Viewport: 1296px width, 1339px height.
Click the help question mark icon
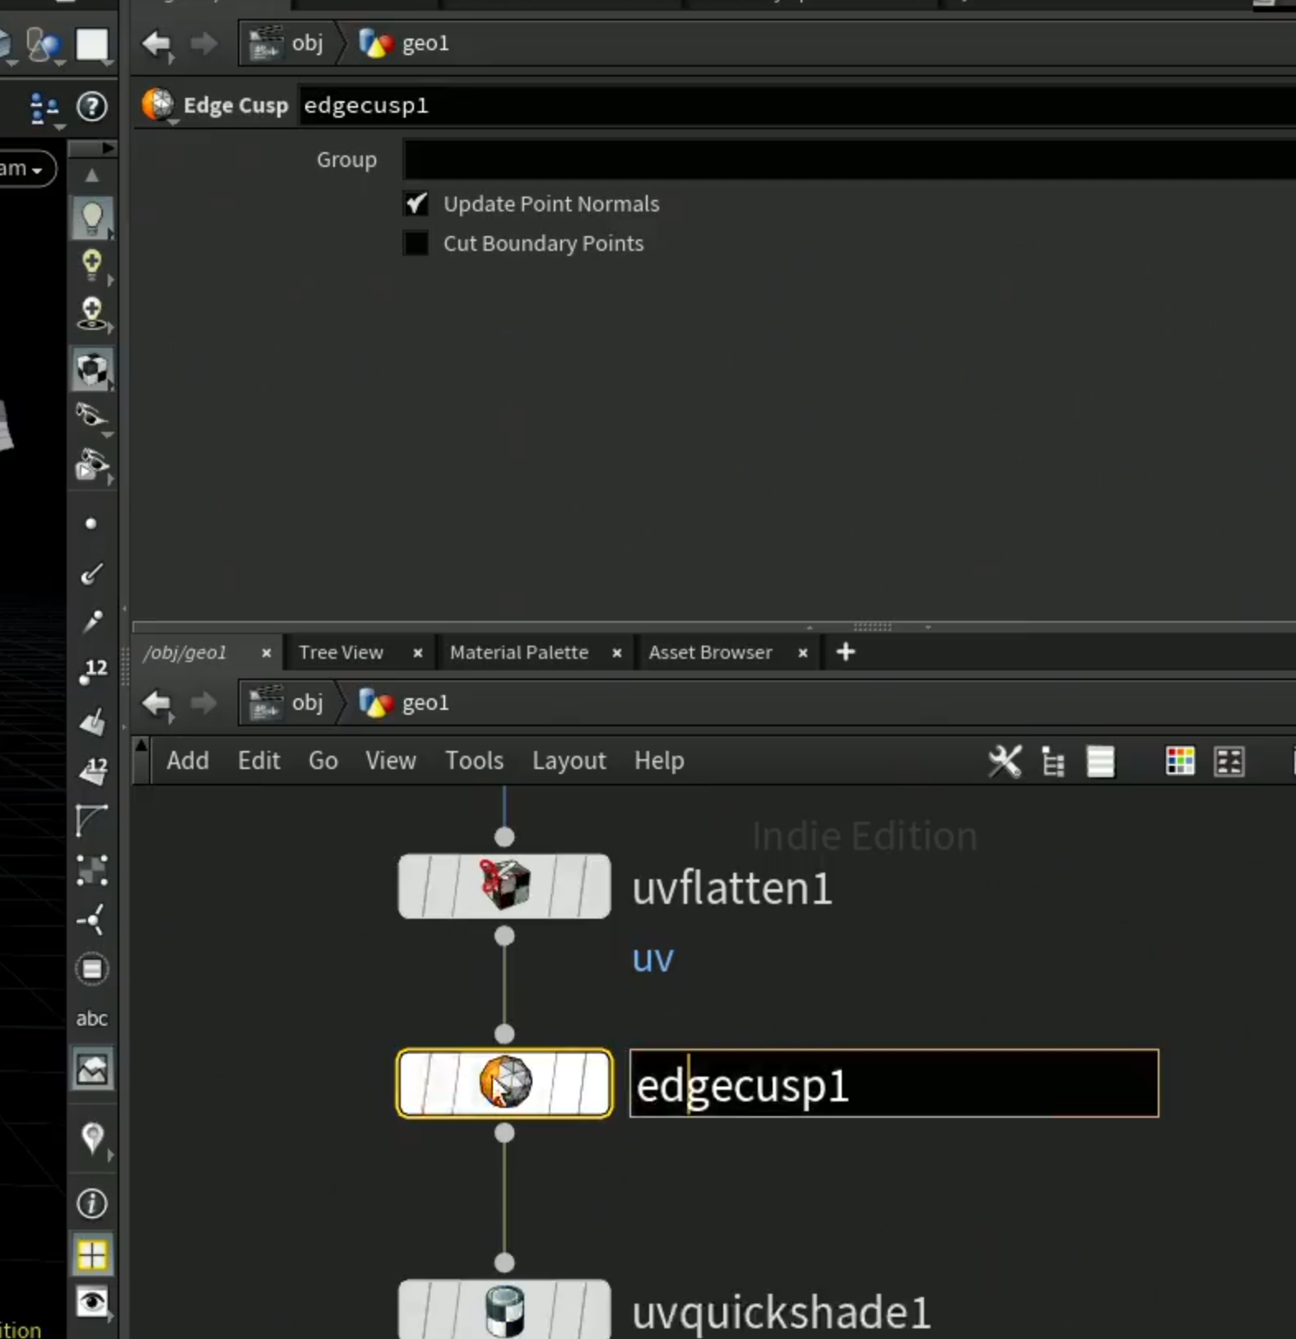click(x=91, y=107)
